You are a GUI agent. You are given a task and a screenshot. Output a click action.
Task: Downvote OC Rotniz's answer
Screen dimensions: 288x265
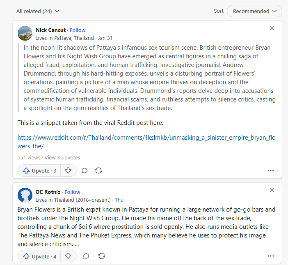click(68, 256)
